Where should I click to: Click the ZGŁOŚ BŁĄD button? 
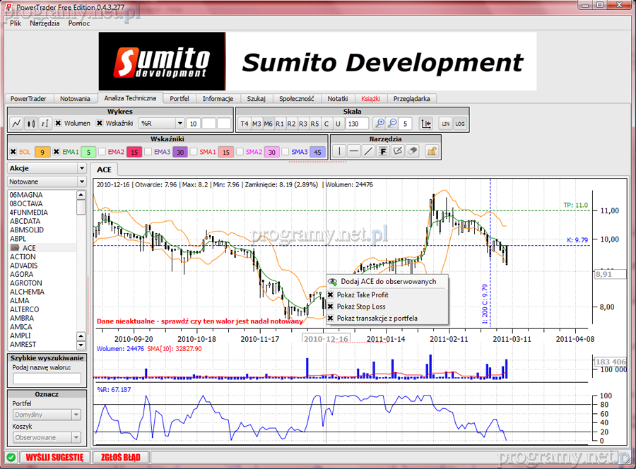click(121, 457)
